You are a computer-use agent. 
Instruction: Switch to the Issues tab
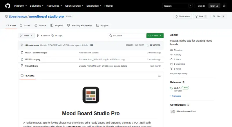[25, 25]
